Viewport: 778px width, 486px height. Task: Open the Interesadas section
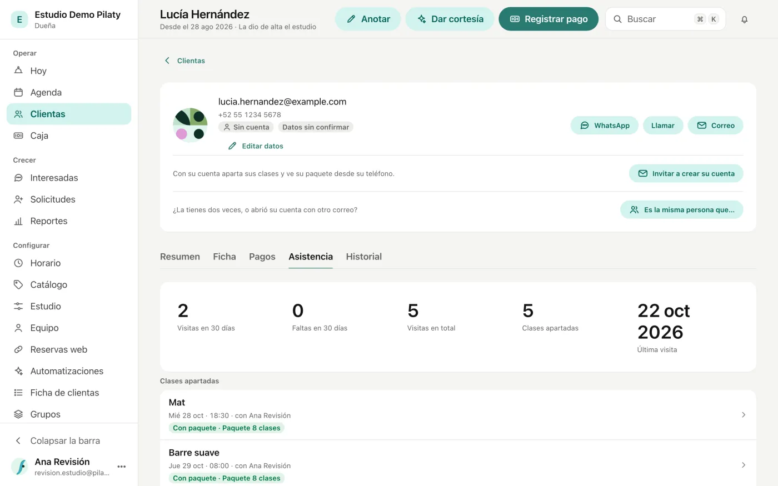(69, 178)
